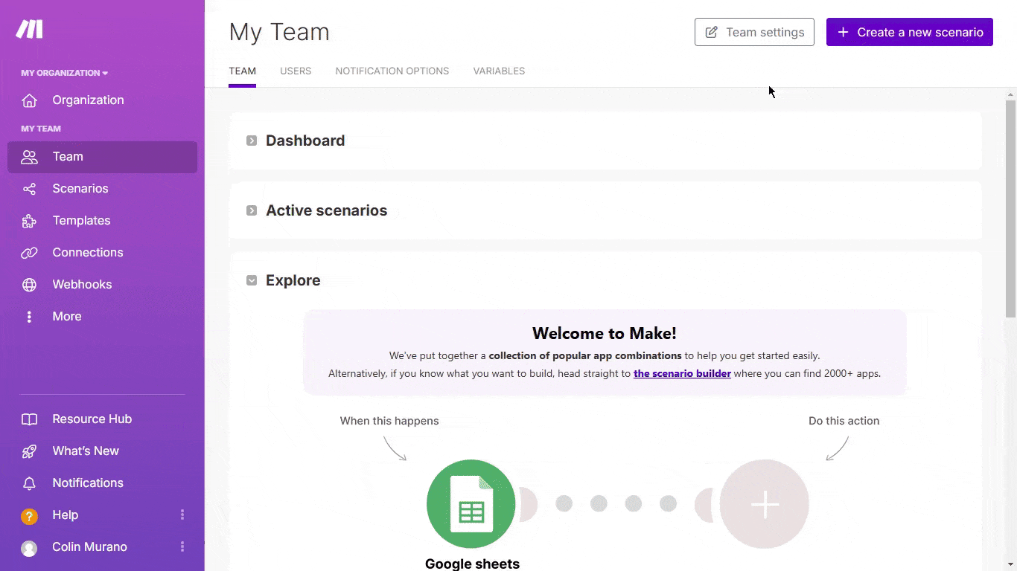Click the More label in sidebar

(67, 317)
